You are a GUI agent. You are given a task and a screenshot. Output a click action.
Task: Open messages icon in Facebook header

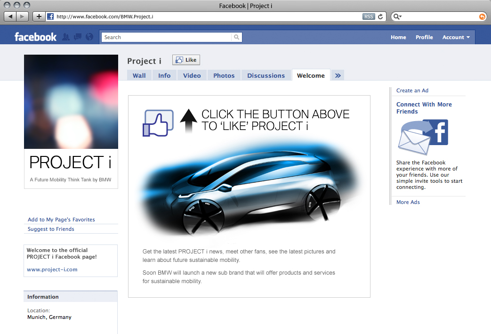(x=78, y=37)
